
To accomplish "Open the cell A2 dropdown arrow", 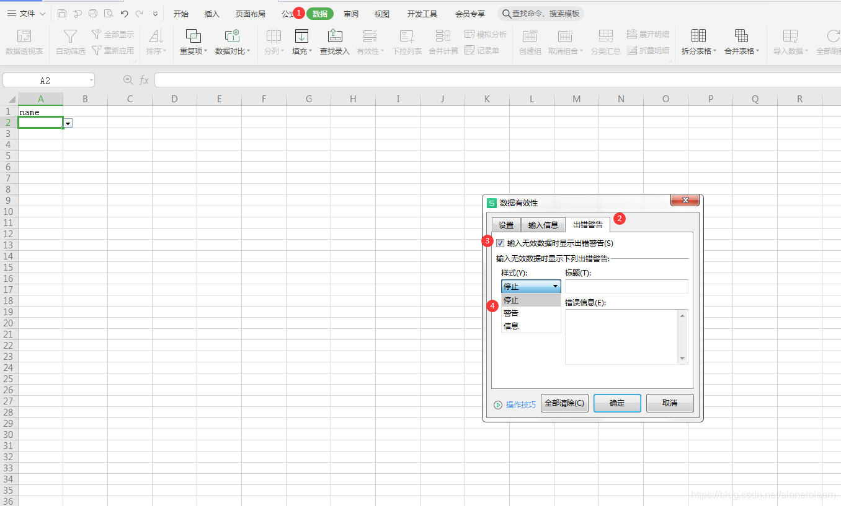I will 68,123.
